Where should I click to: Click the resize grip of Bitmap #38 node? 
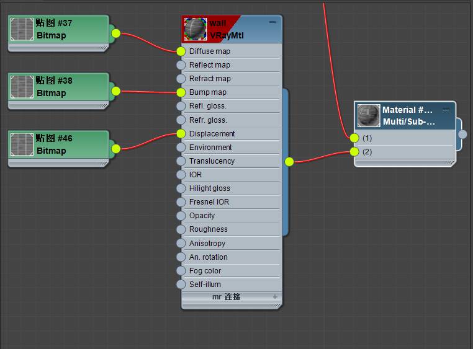coord(104,105)
